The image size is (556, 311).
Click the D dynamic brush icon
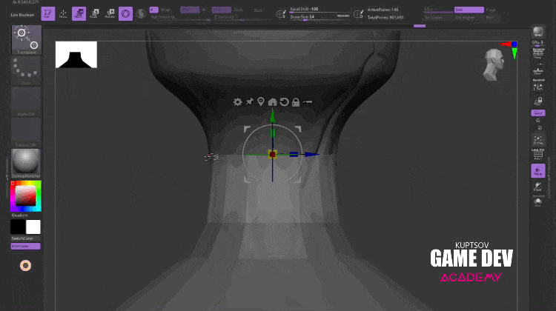click(359, 14)
